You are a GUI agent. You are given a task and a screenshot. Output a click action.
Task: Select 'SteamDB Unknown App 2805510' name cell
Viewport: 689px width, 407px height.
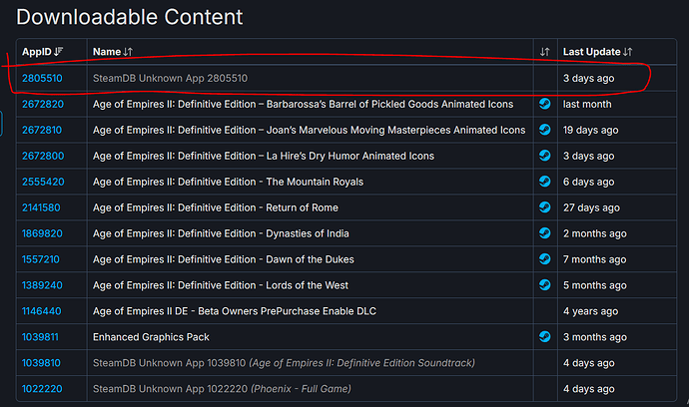[x=170, y=78]
